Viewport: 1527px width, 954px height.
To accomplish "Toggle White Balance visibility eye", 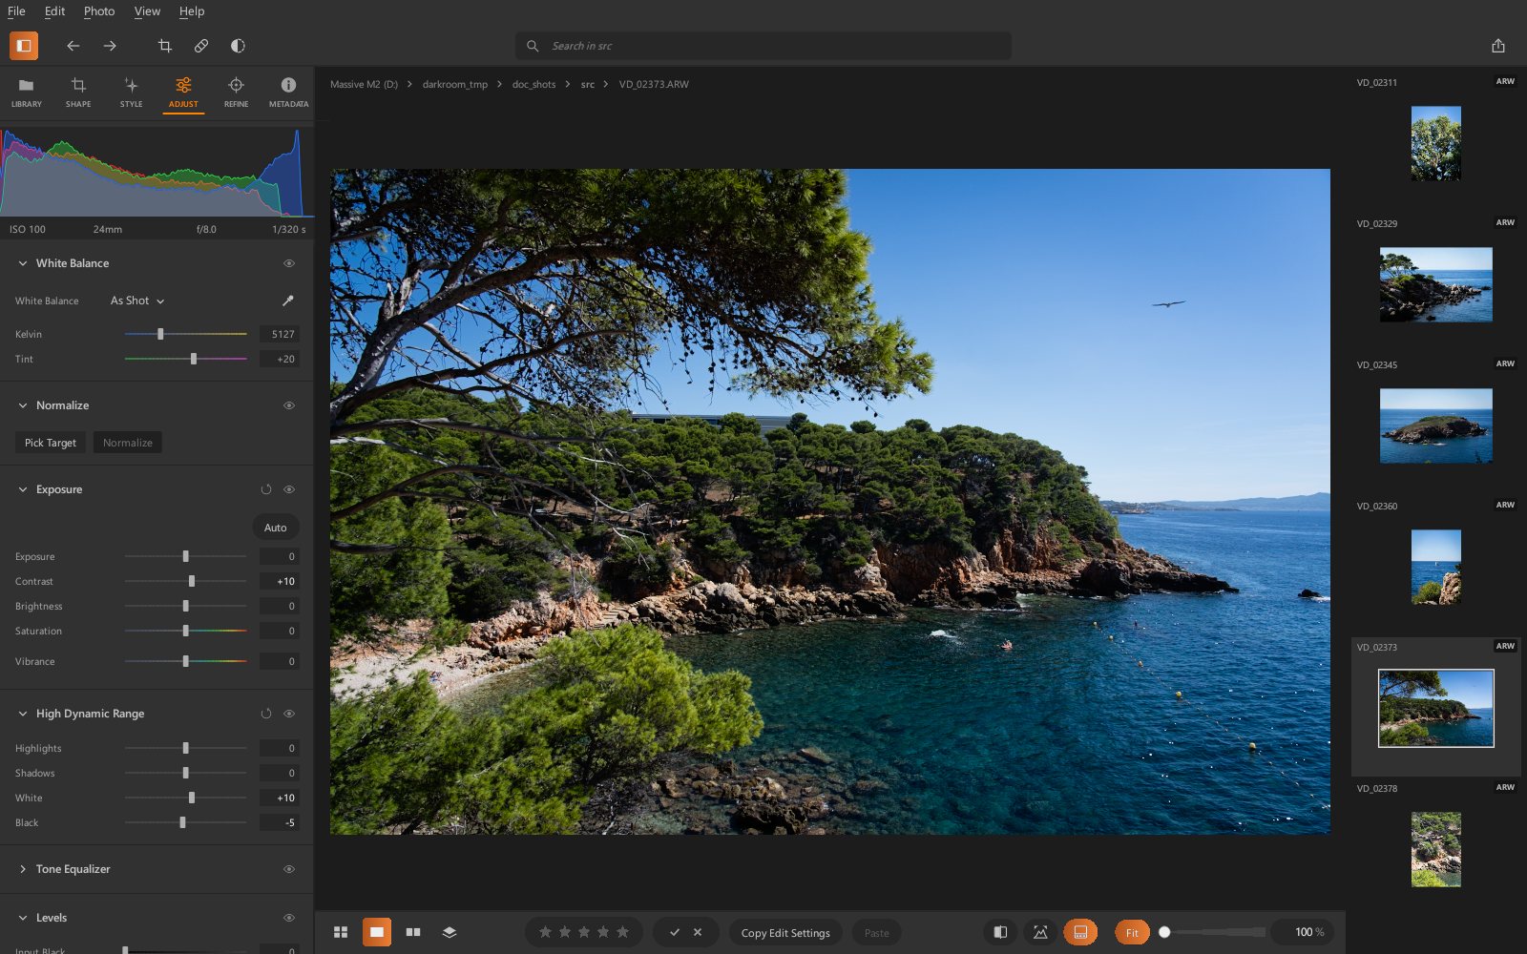I will [289, 263].
